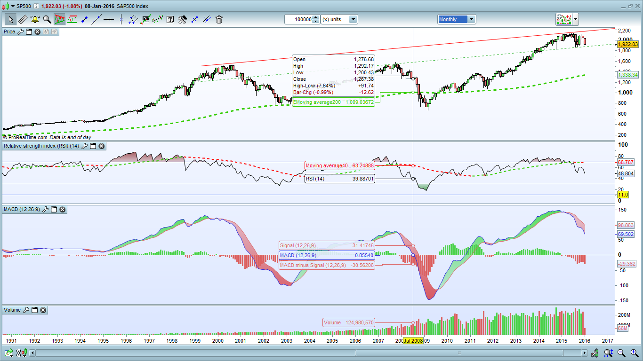The width and height of the screenshot is (643, 361).
Task: Open RSI indicator wrench settings
Action: pyautogui.click(x=84, y=146)
